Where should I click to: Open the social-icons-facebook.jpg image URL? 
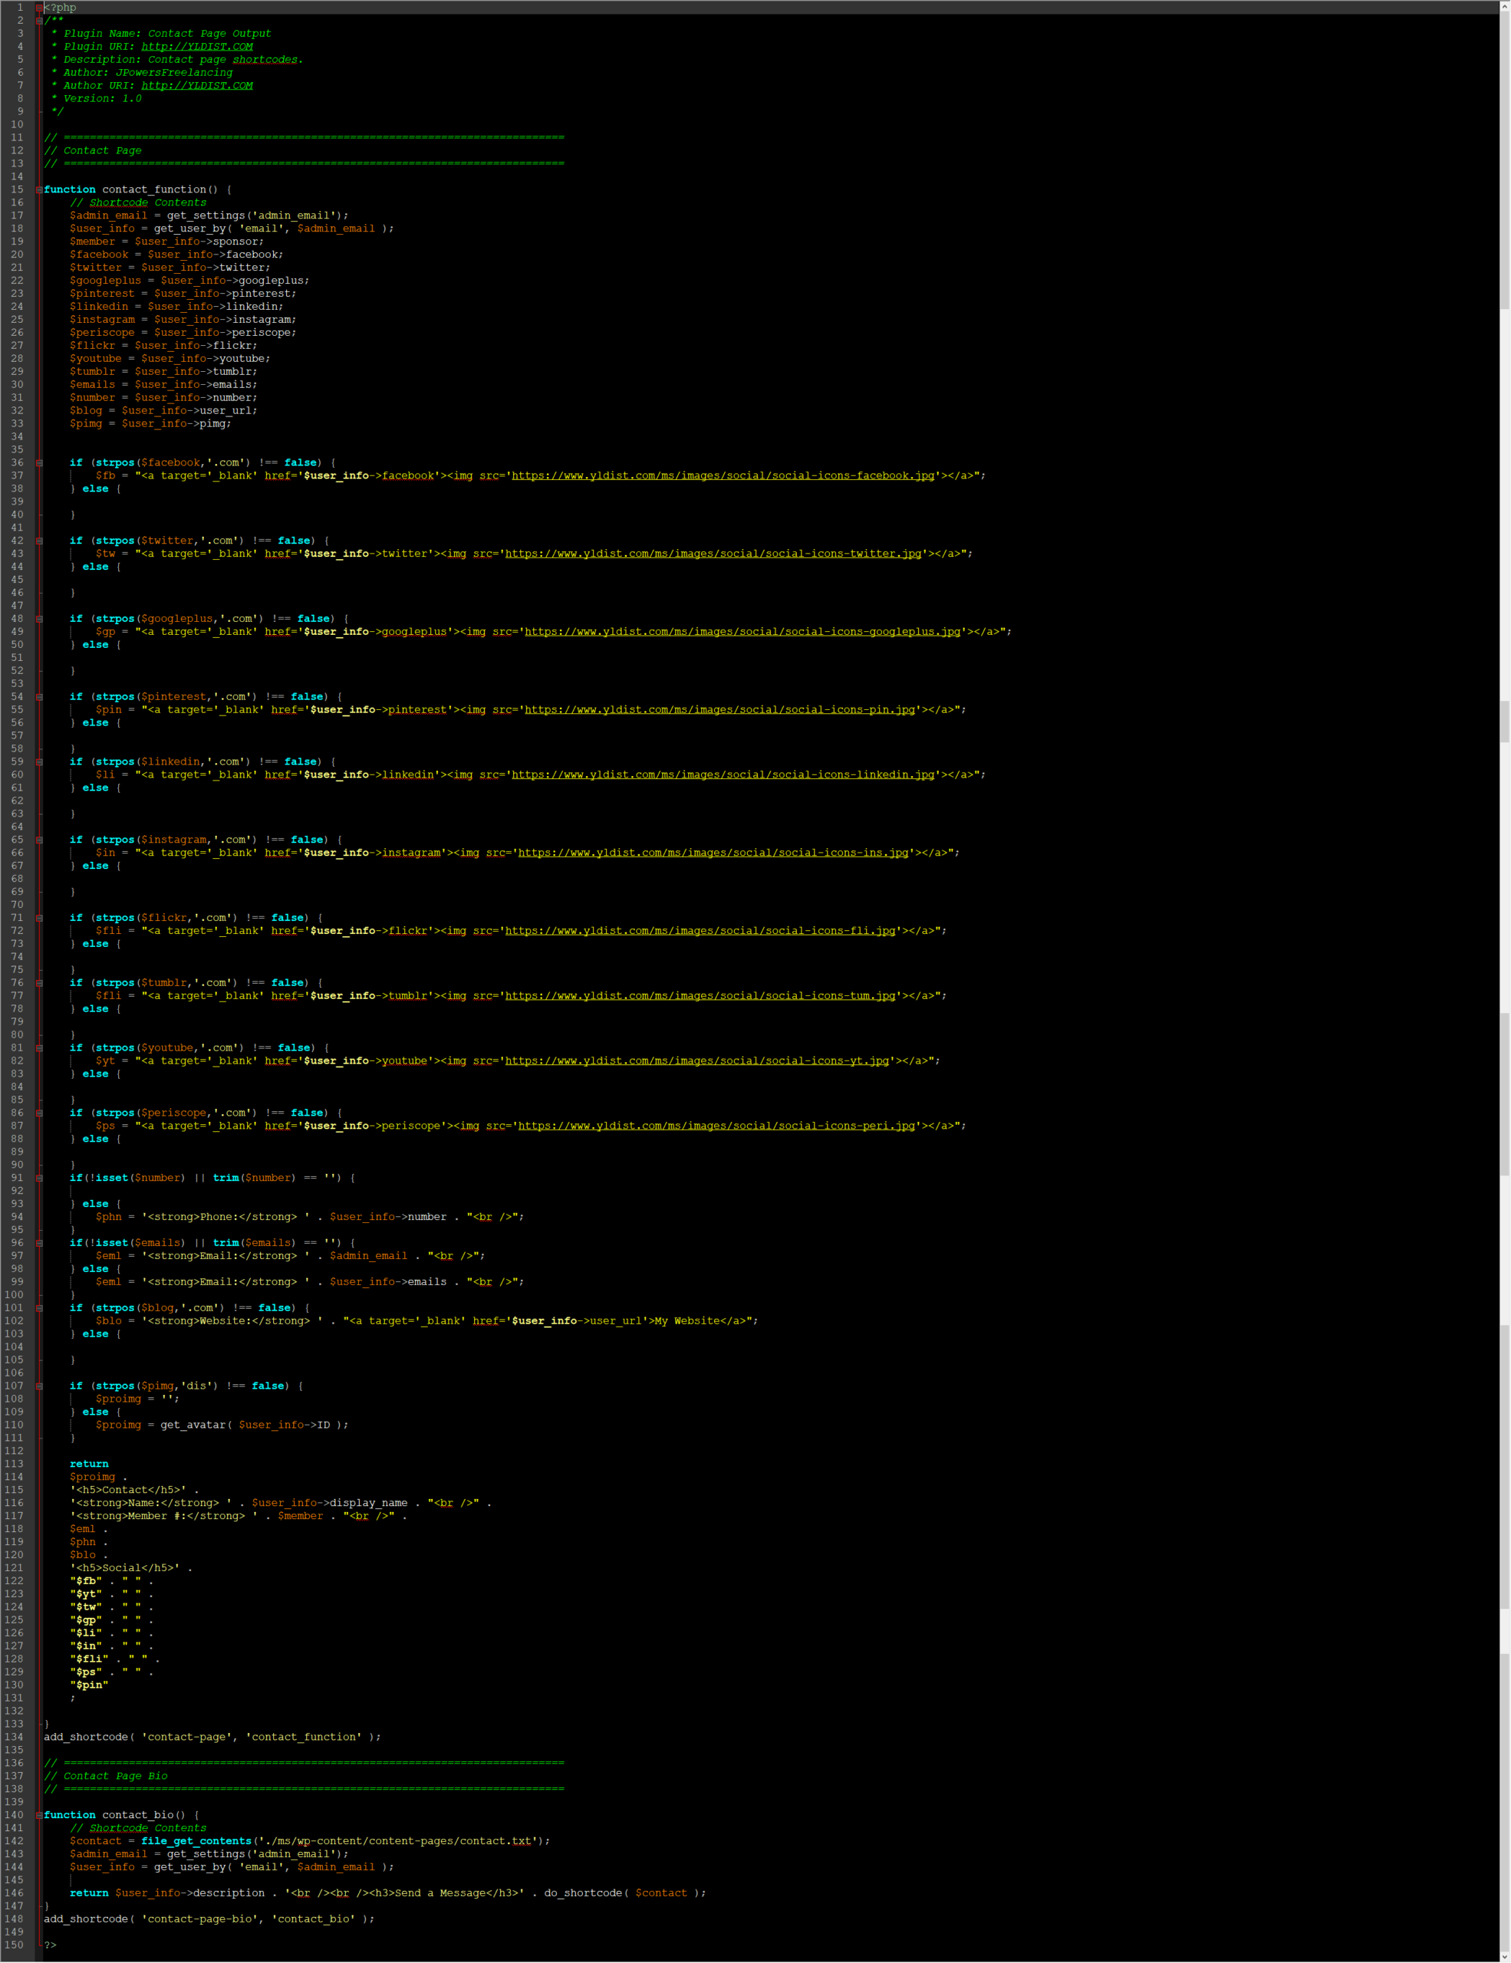[x=723, y=476]
